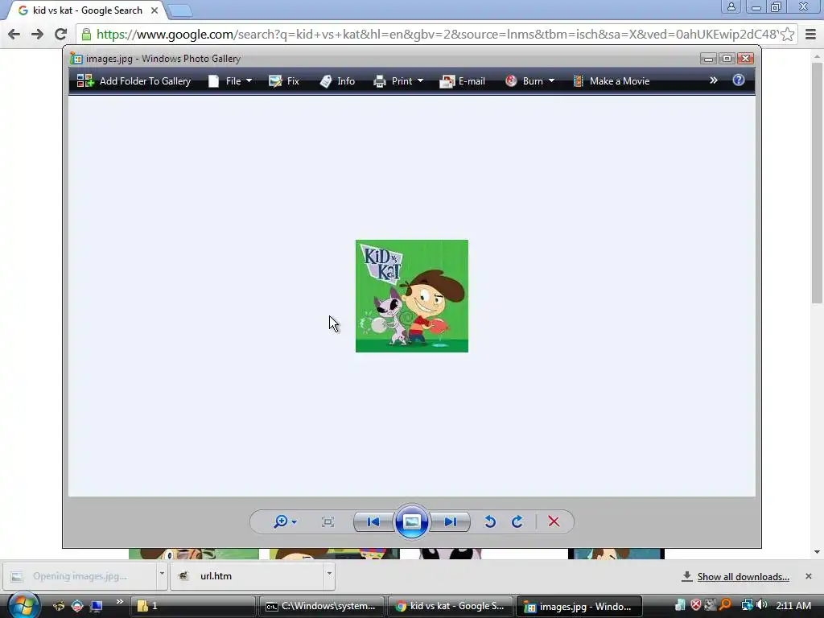Maximize the Windows Photo Gallery window
The image size is (824, 618).
[x=727, y=58]
